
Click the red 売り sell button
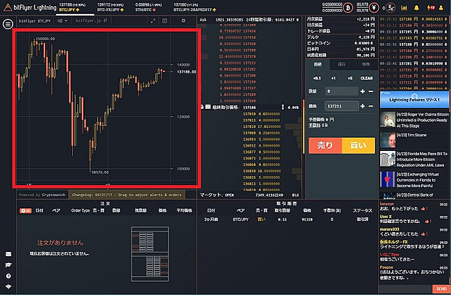[x=325, y=145]
